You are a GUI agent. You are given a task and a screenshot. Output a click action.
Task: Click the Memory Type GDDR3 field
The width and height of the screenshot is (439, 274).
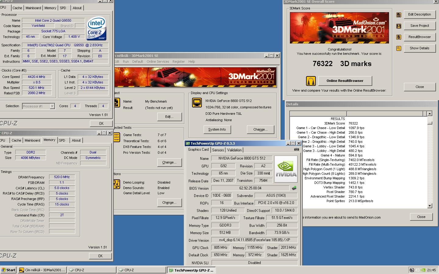click(225, 225)
